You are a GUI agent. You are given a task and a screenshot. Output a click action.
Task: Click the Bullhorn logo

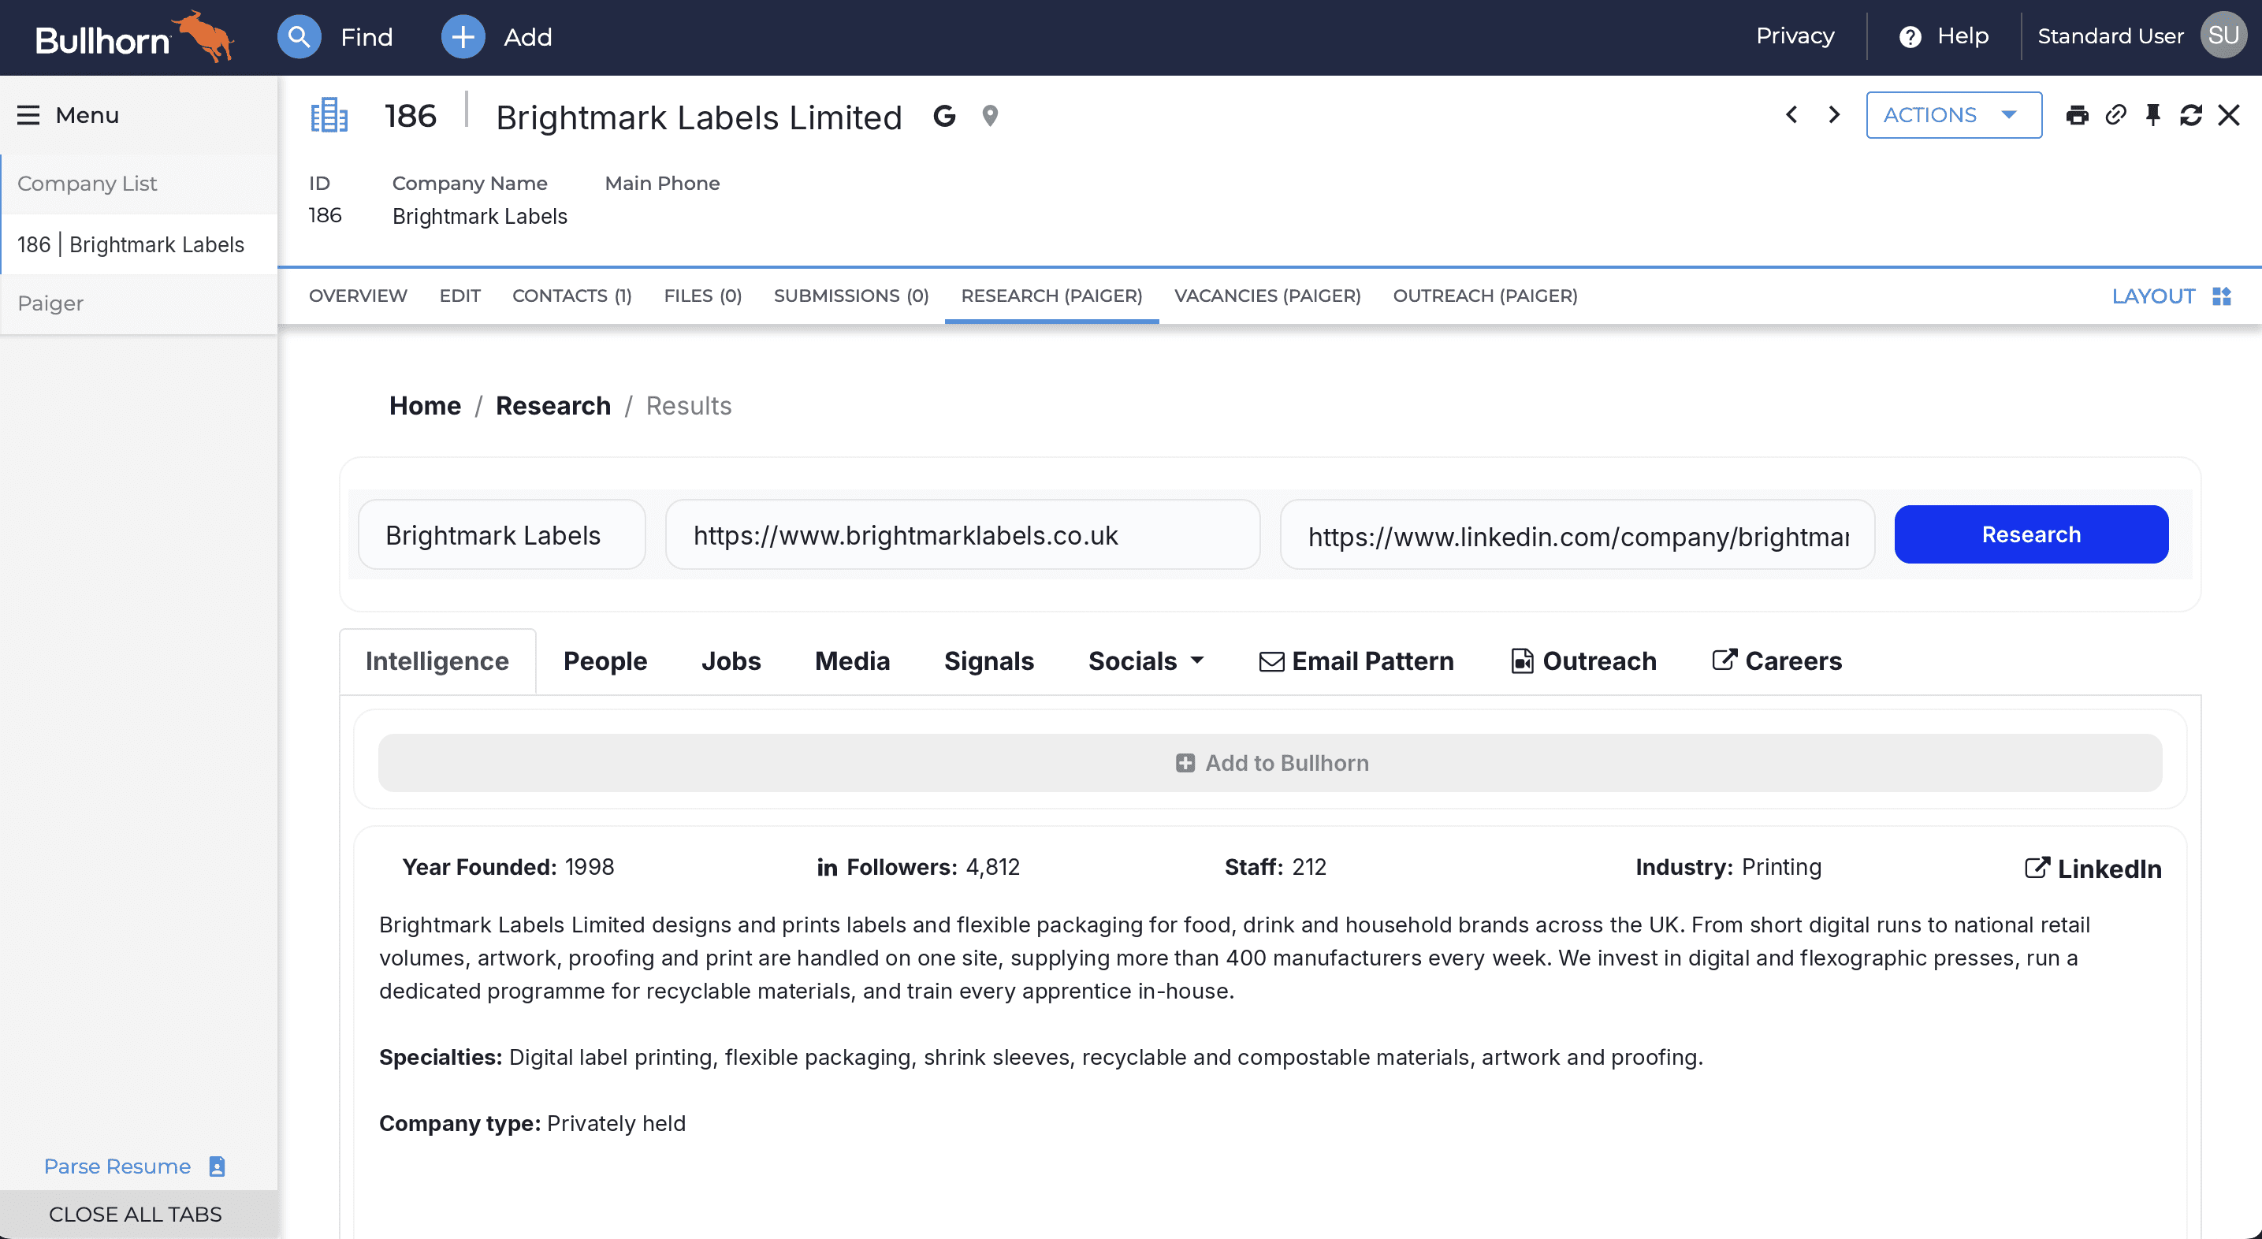134,37
